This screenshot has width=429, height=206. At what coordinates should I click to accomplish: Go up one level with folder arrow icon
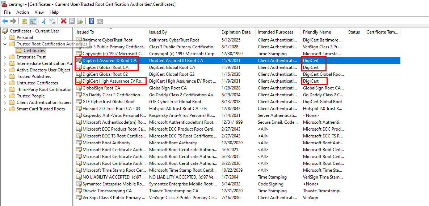pos(25,21)
